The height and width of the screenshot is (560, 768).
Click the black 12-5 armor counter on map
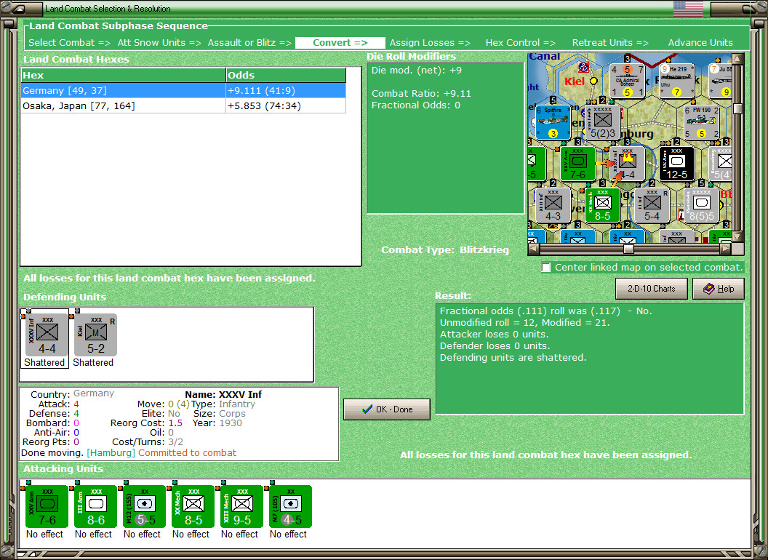click(x=676, y=164)
